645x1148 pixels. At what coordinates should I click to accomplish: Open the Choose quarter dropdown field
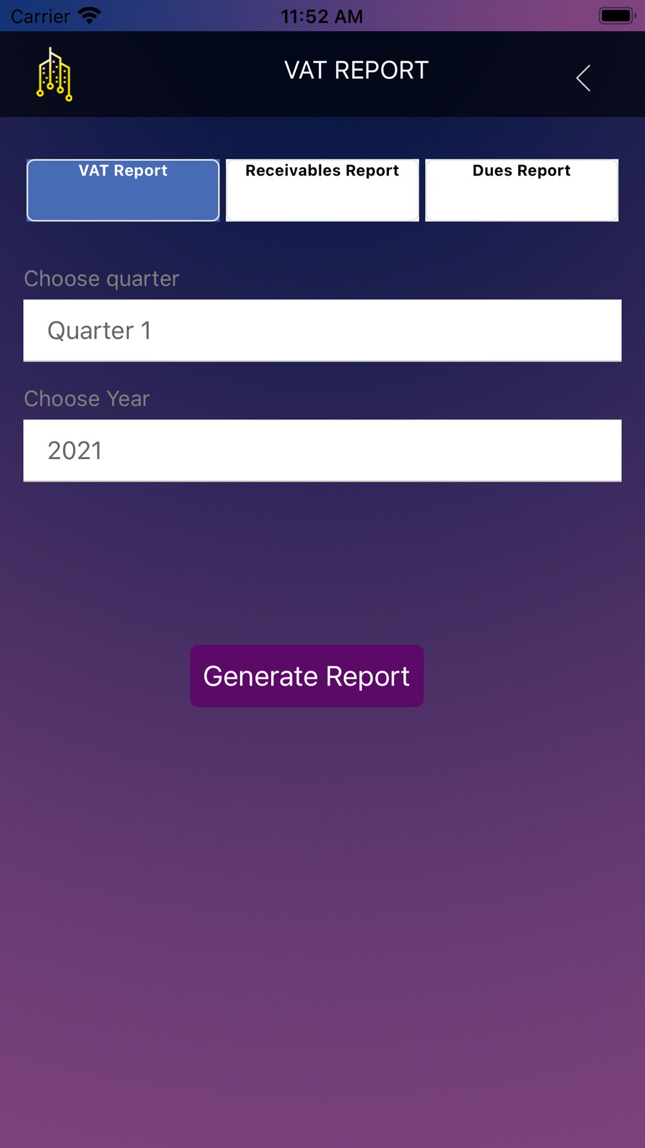click(322, 331)
